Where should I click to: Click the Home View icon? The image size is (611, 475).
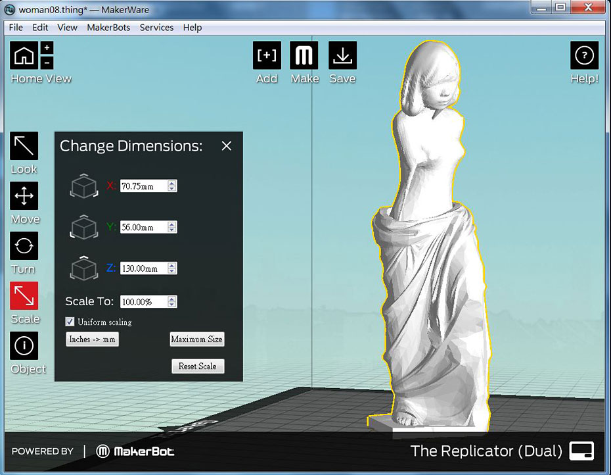(24, 55)
